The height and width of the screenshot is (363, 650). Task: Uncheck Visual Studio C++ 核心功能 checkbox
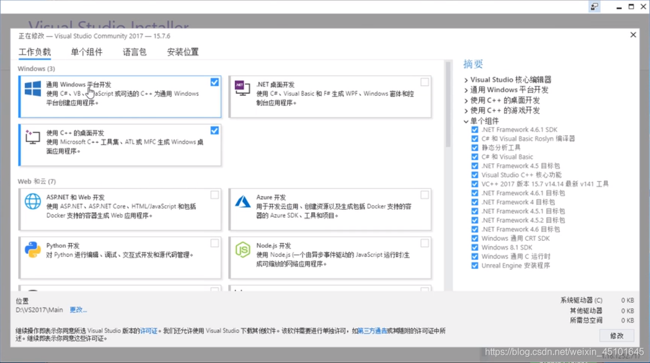click(474, 175)
